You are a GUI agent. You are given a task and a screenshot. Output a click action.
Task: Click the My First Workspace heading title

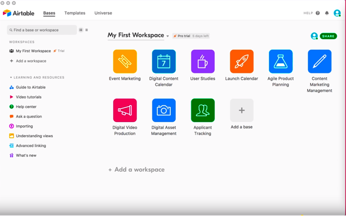(x=135, y=35)
